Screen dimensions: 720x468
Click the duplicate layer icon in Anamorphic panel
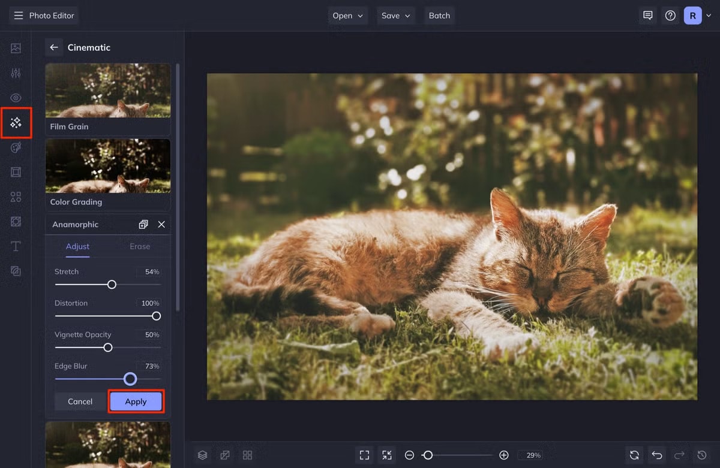coord(143,224)
